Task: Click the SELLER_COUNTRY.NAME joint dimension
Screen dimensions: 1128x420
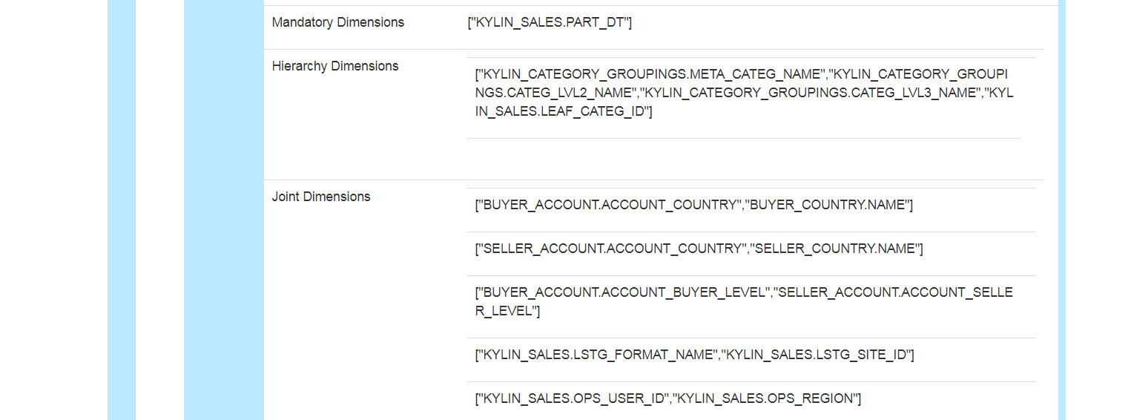Action: pyautogui.click(x=835, y=249)
